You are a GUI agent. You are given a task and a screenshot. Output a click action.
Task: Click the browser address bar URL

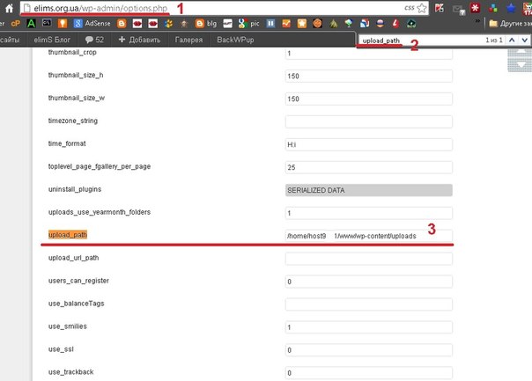(x=100, y=8)
